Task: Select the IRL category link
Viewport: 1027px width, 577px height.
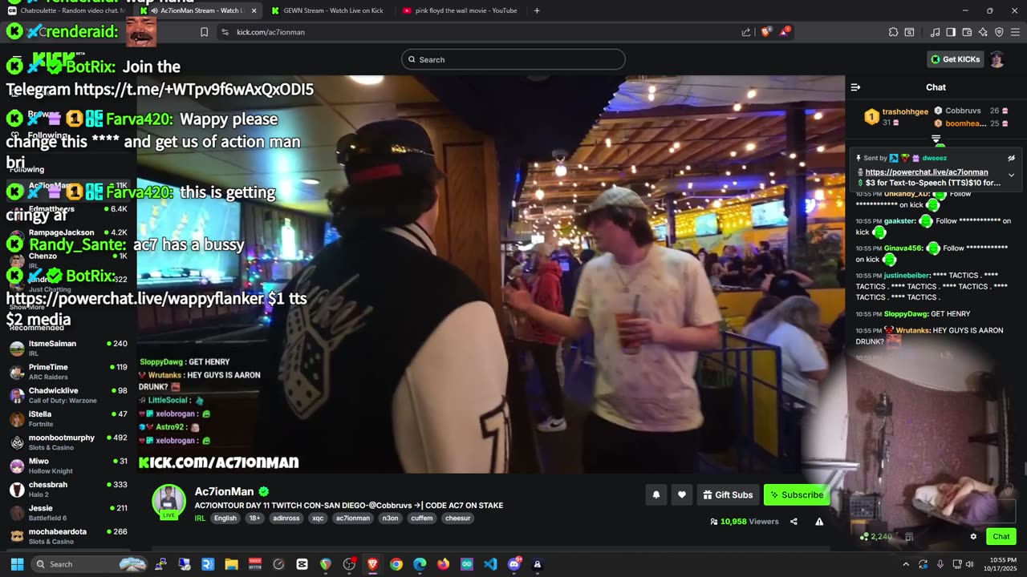Action: click(x=200, y=518)
